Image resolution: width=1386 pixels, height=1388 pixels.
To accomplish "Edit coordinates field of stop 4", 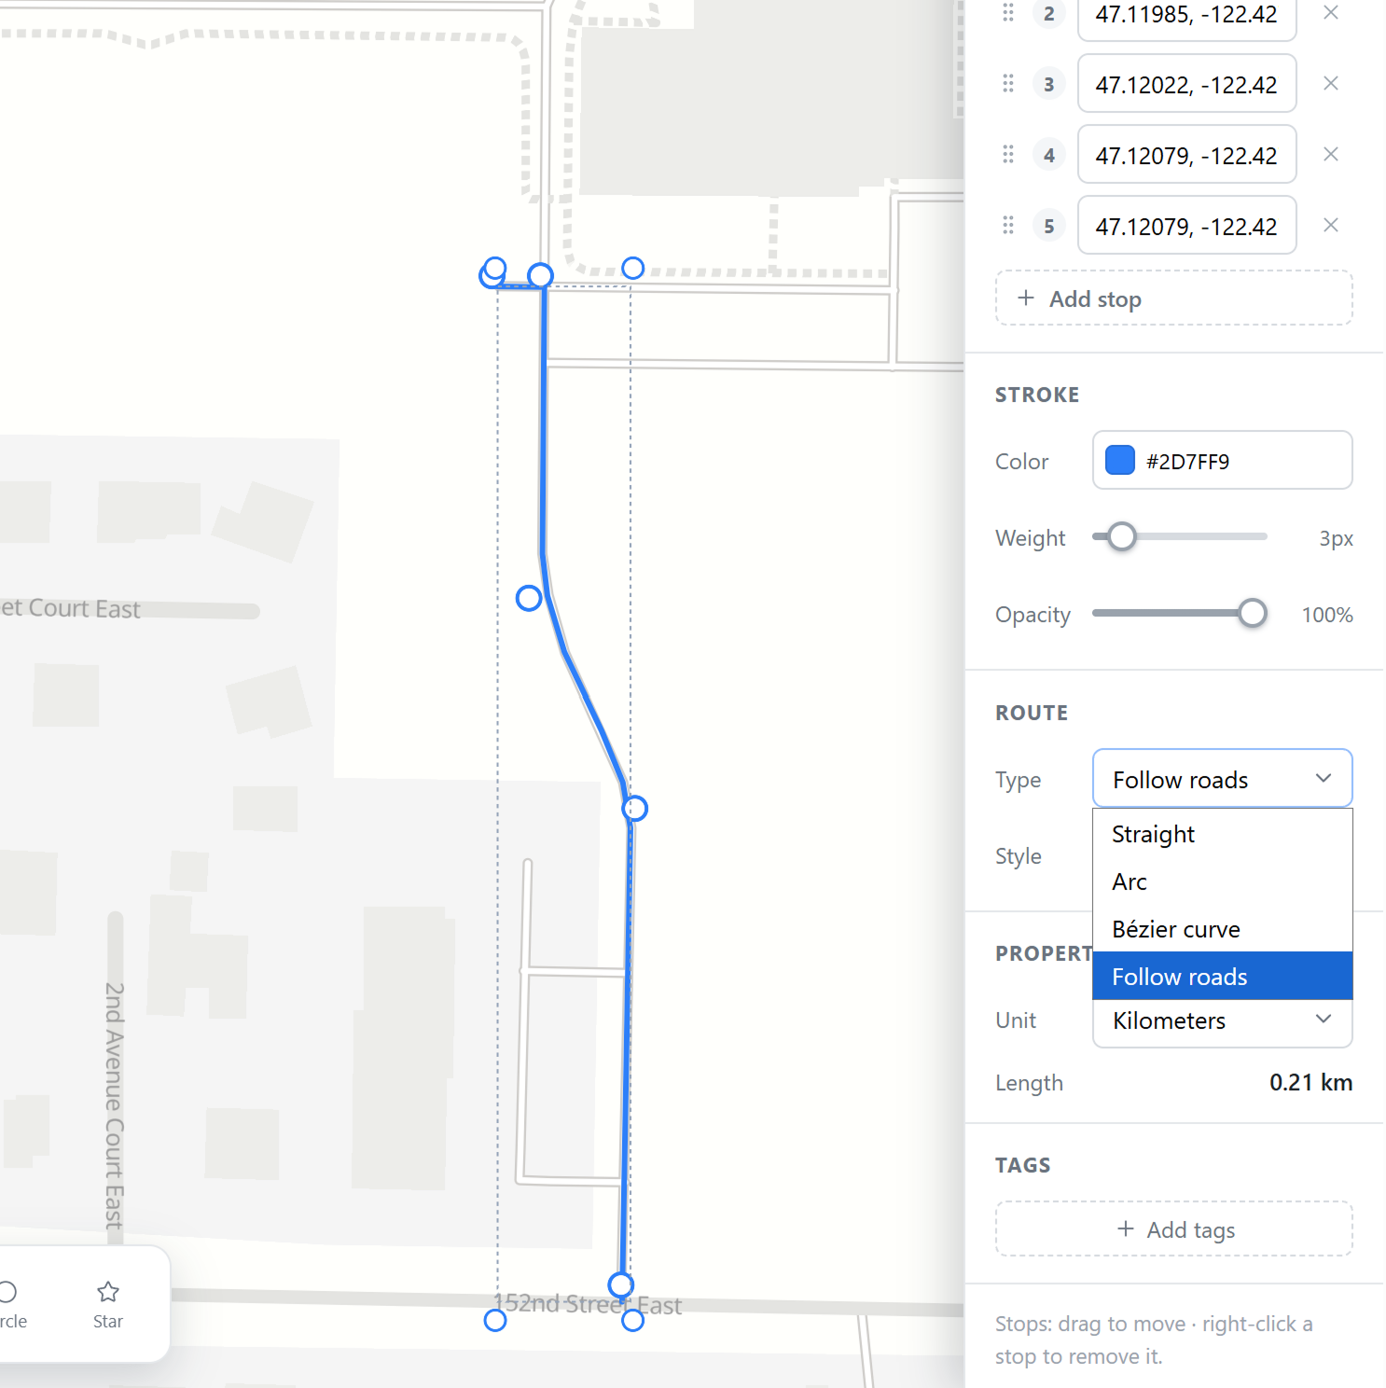I will click(1187, 155).
